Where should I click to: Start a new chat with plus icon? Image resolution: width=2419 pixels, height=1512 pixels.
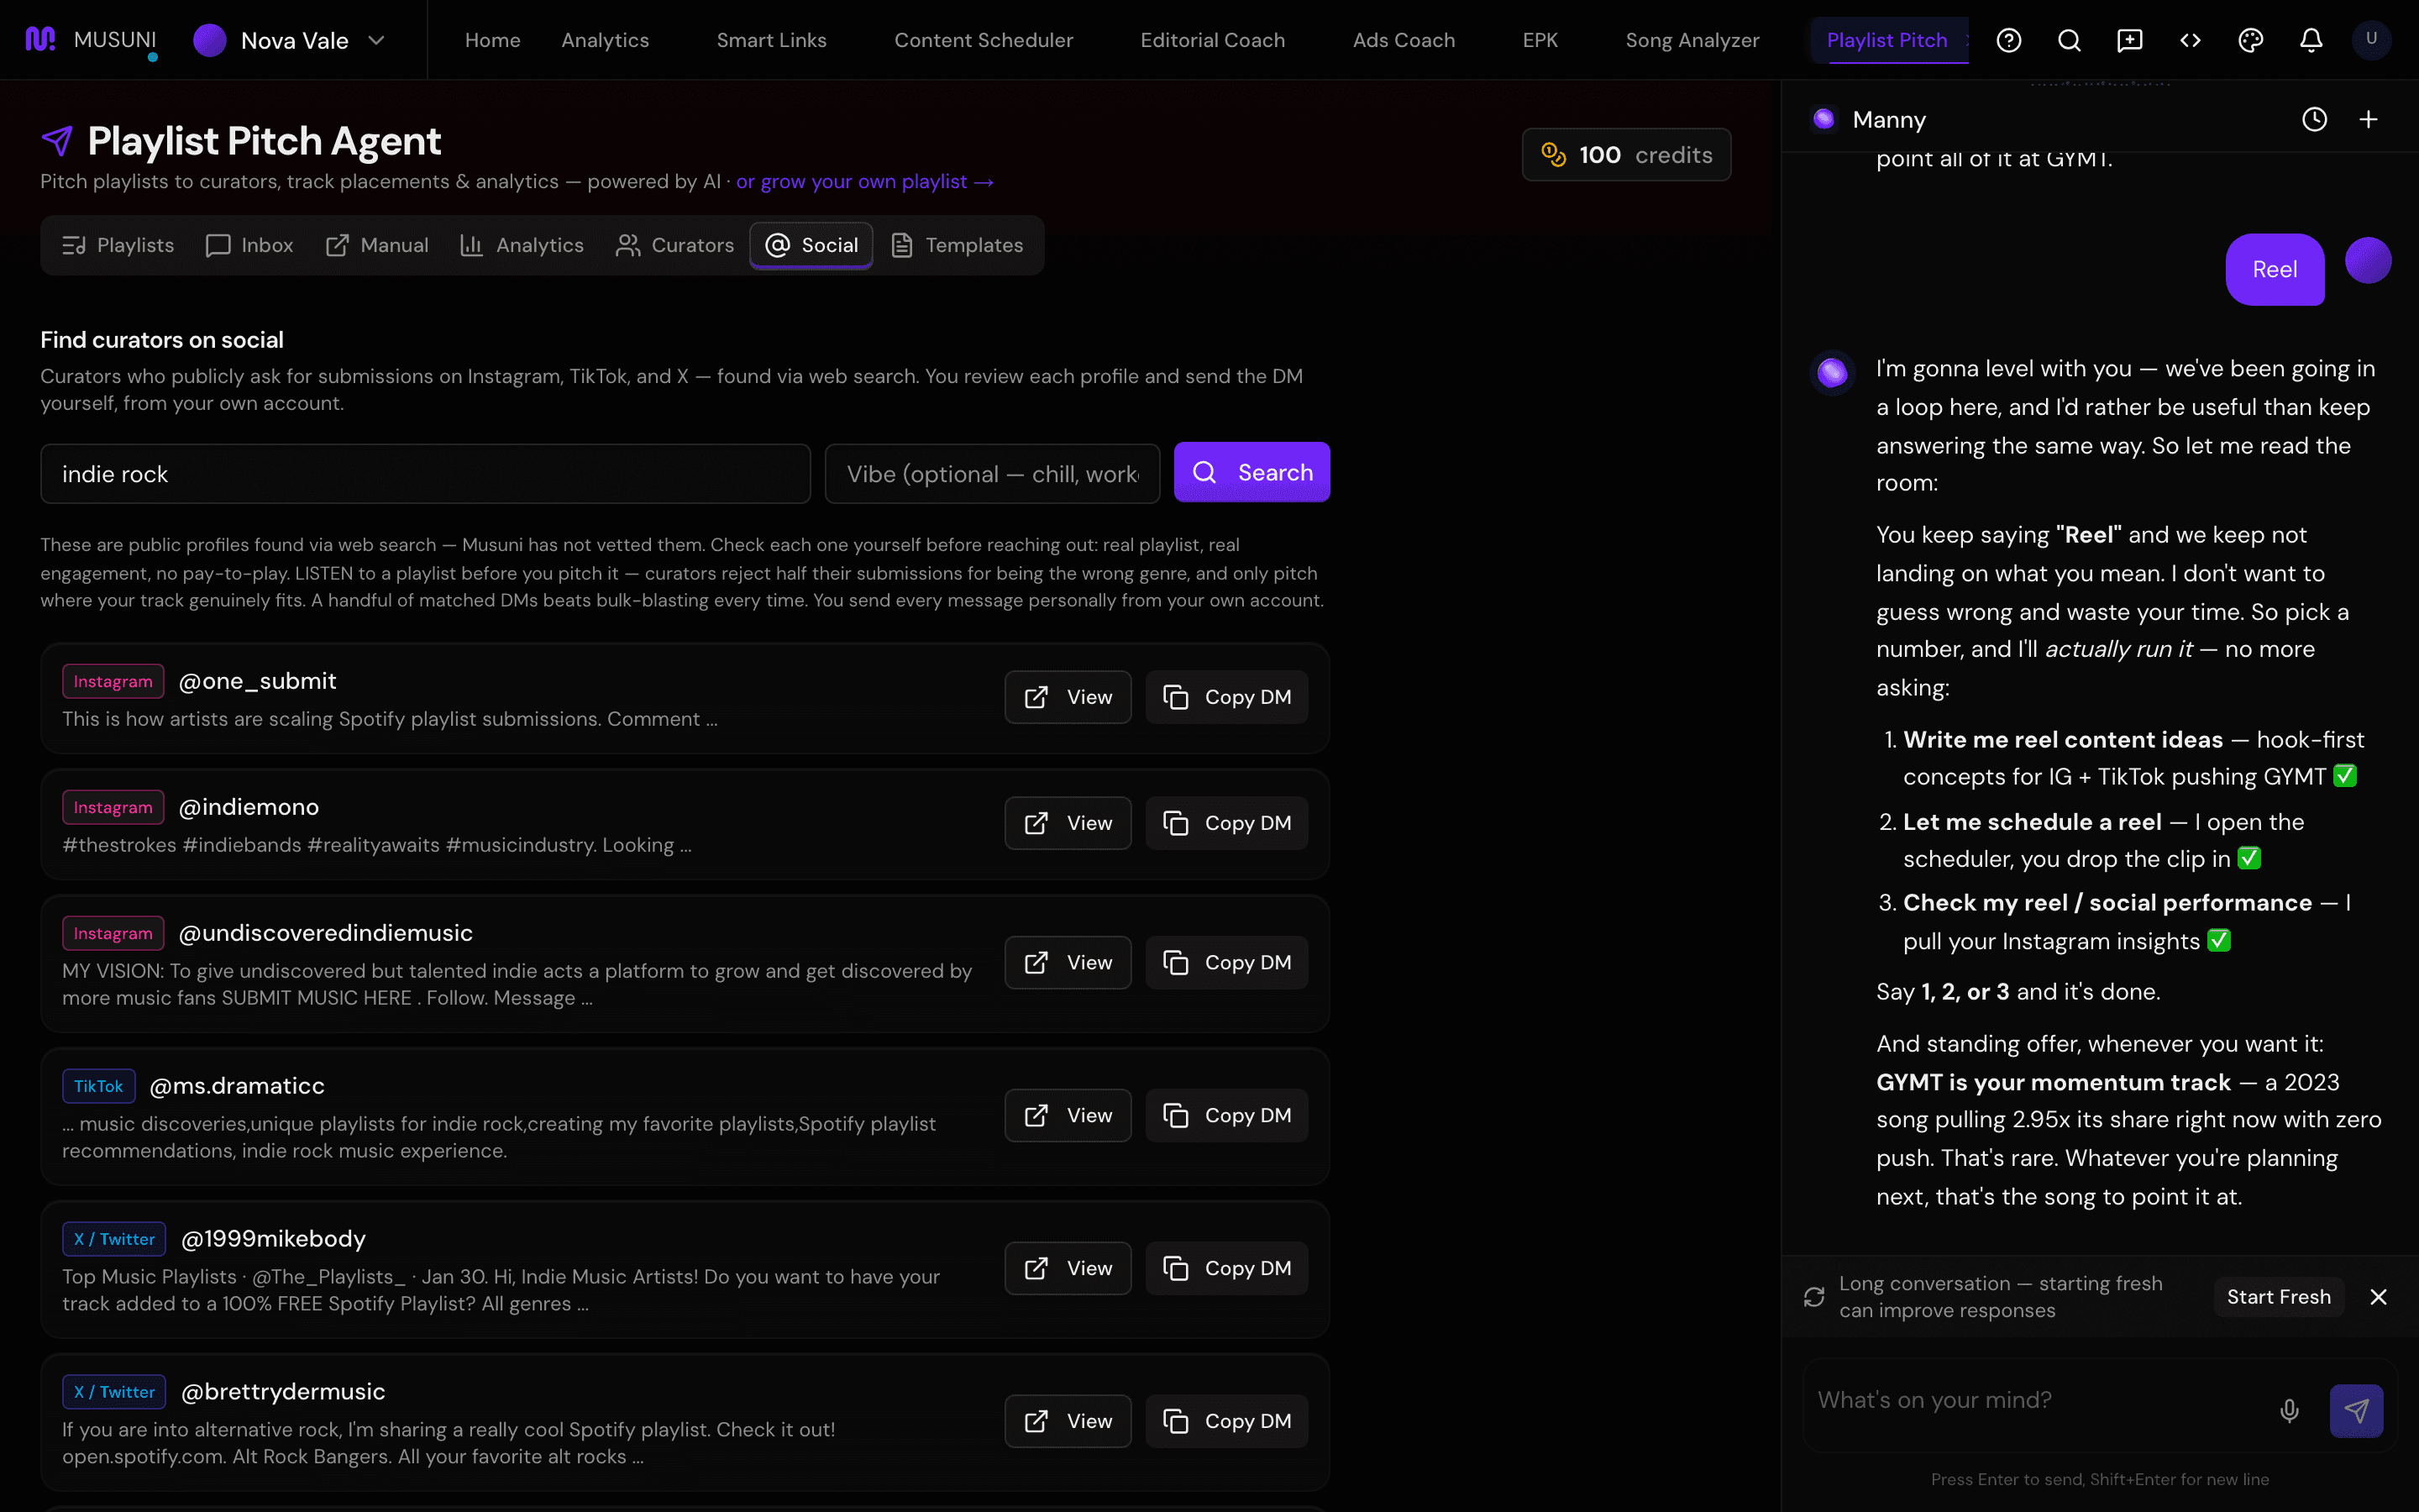pos(2368,119)
